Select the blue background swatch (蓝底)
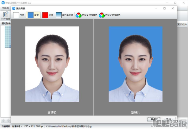The width and height of the screenshot is (188, 129). coord(33,15)
